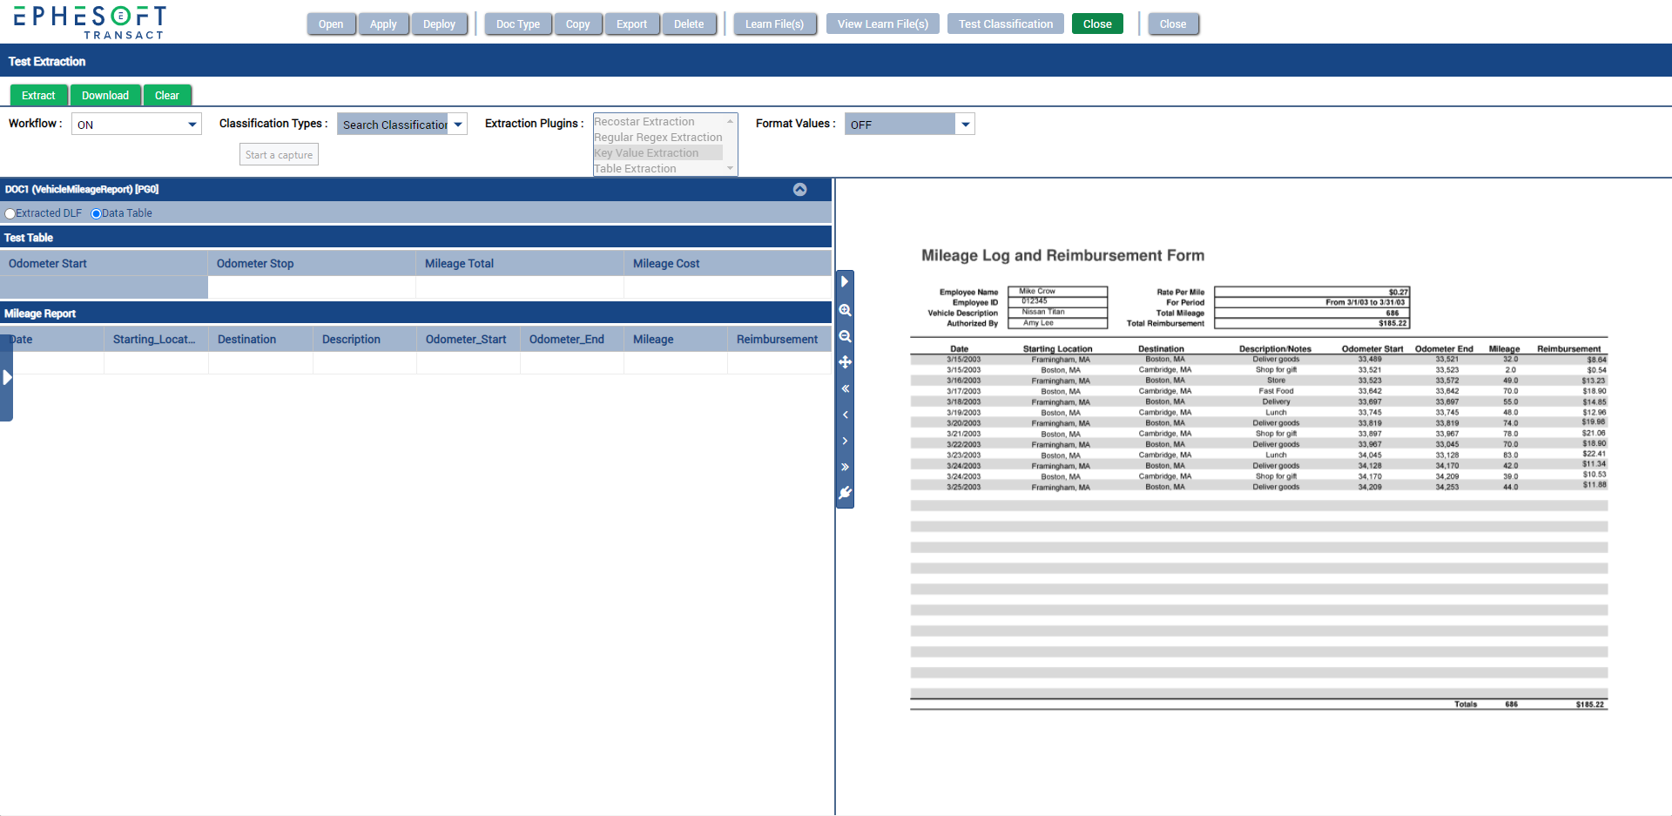
Task: Click the Extract button
Action: pos(38,95)
